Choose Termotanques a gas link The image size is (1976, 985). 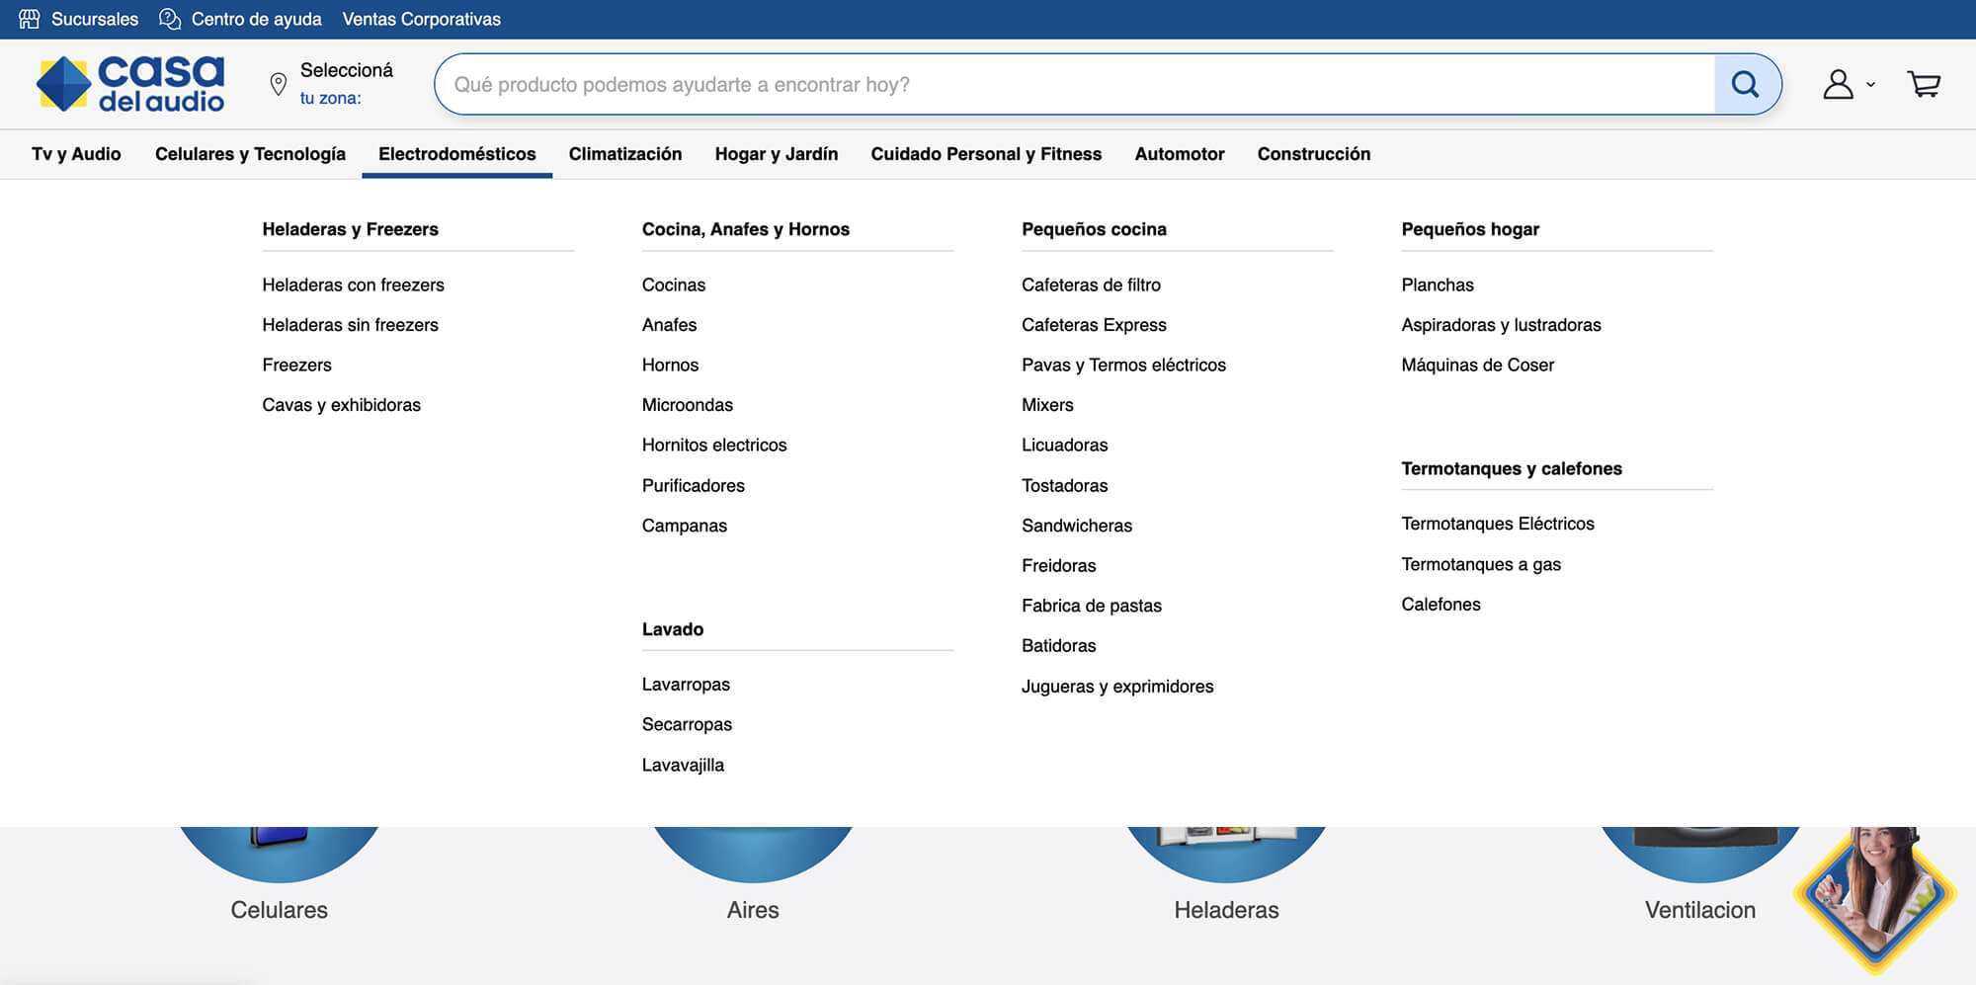[x=1480, y=564]
